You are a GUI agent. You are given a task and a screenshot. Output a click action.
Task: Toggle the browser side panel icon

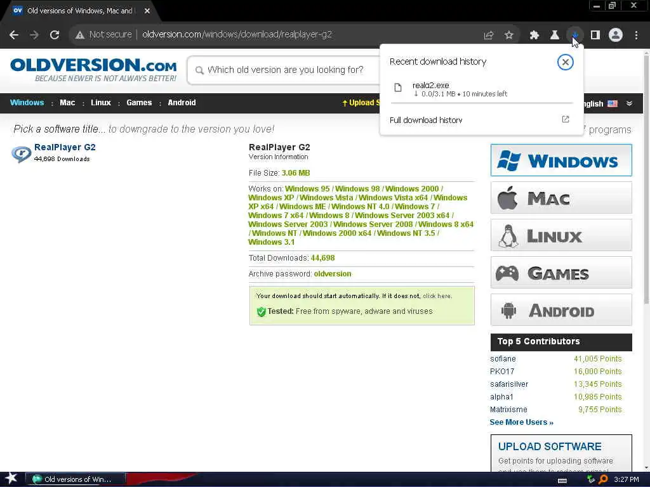click(595, 36)
